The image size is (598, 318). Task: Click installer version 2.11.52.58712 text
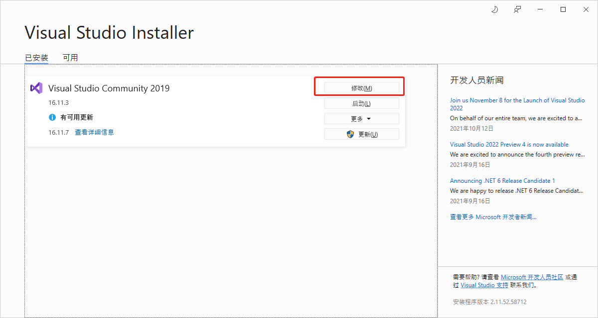[489, 302]
